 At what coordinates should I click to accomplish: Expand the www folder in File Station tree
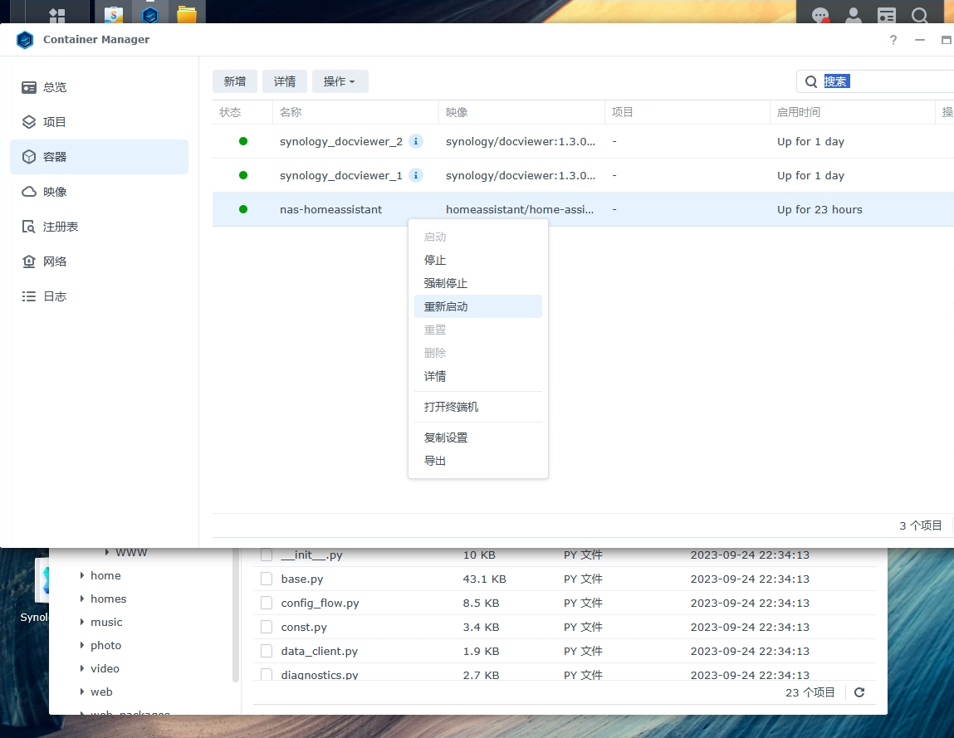pos(106,552)
